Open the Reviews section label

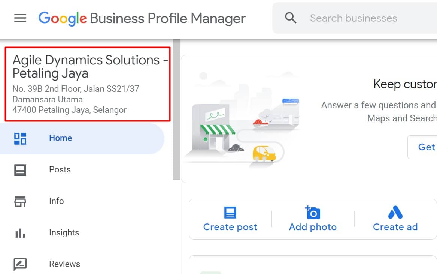click(65, 264)
